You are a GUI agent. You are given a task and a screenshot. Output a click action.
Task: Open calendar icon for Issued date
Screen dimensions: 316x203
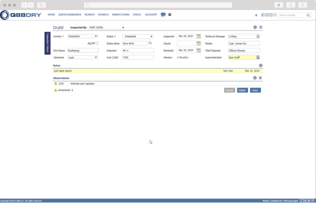coord(199,43)
